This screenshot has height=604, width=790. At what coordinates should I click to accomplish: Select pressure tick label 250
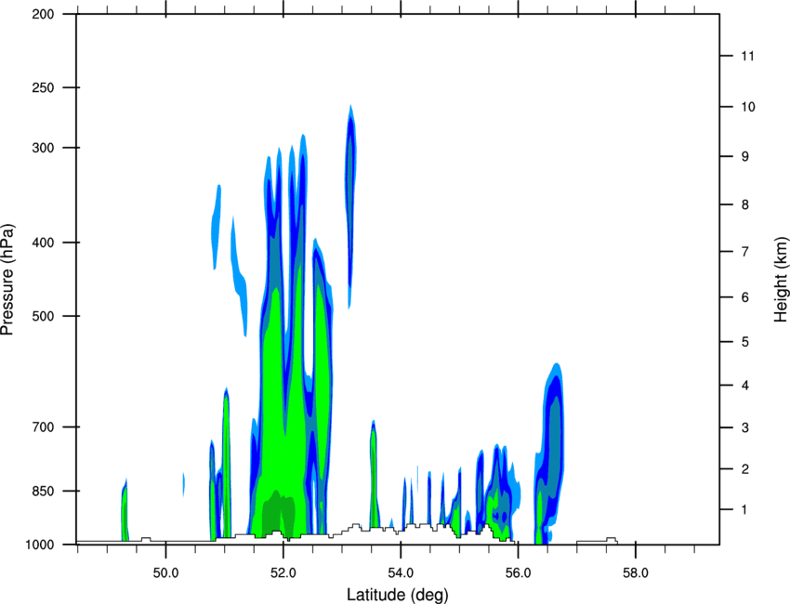[43, 87]
